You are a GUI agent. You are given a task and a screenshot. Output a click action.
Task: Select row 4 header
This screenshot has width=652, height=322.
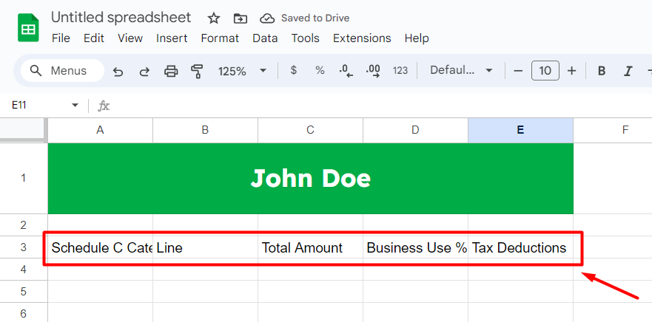coord(24,270)
